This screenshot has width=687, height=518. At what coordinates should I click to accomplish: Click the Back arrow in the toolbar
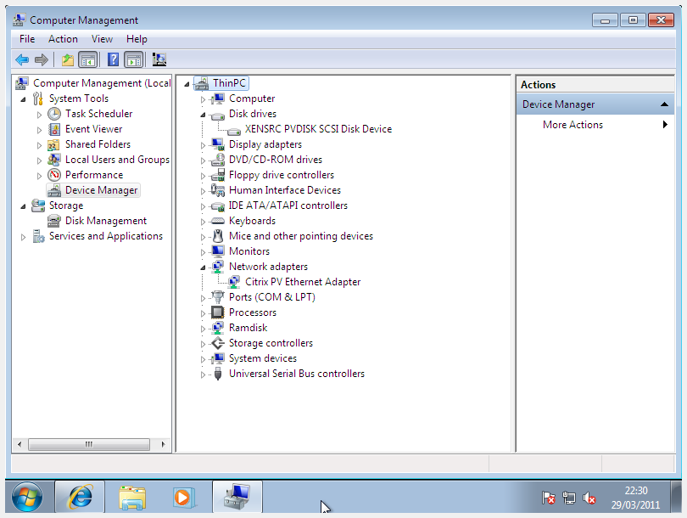click(22, 59)
